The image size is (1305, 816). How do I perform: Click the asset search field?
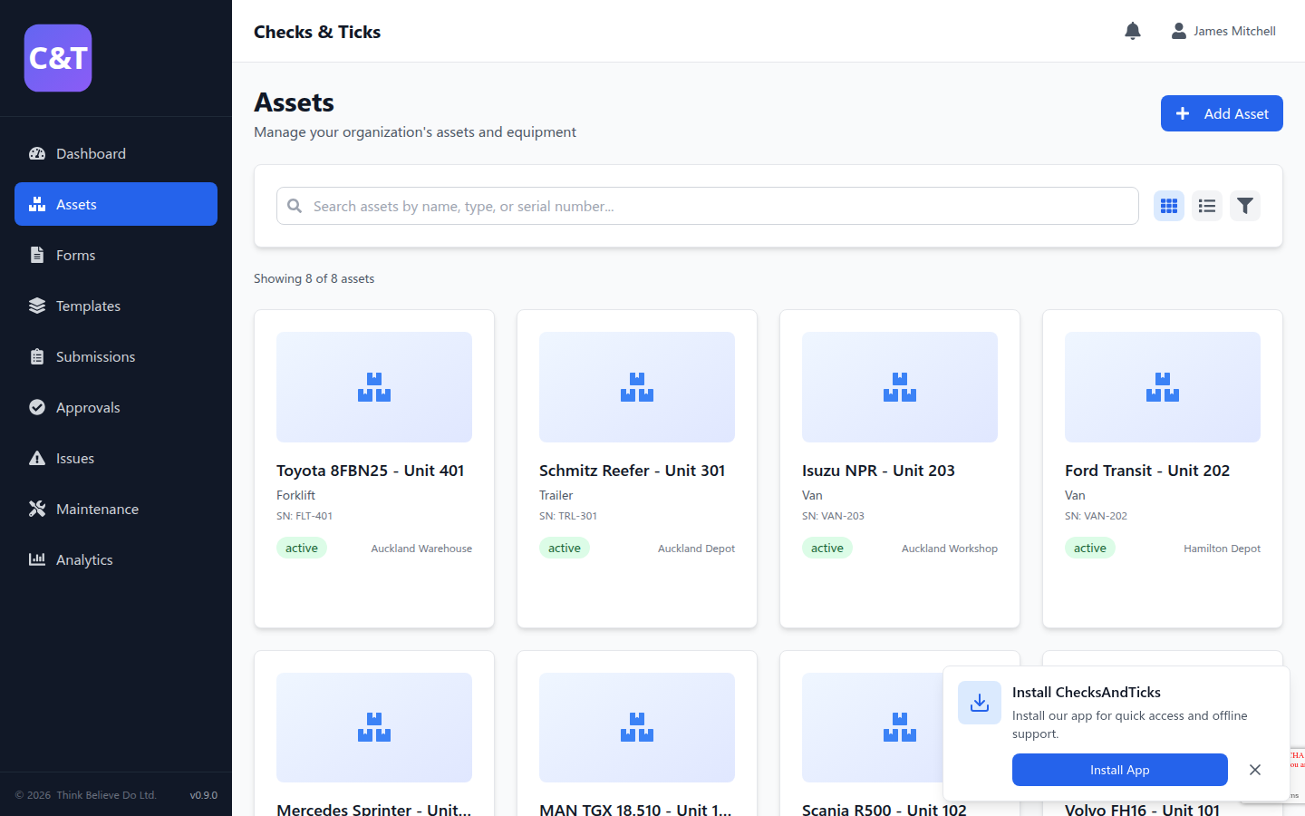click(x=707, y=206)
